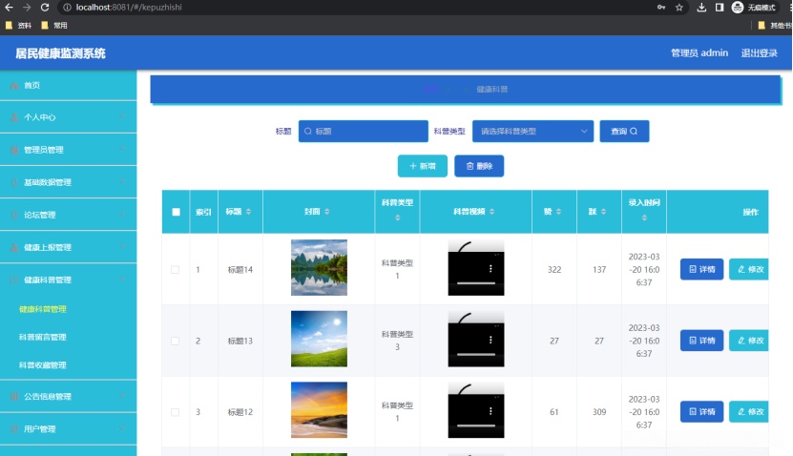
Task: Go back with browser back arrow
Action: (x=9, y=7)
